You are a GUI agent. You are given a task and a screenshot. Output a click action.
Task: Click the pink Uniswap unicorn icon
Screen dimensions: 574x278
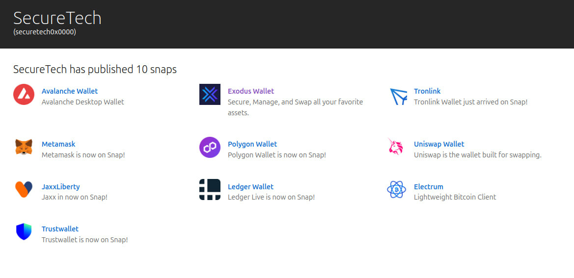[x=396, y=147]
